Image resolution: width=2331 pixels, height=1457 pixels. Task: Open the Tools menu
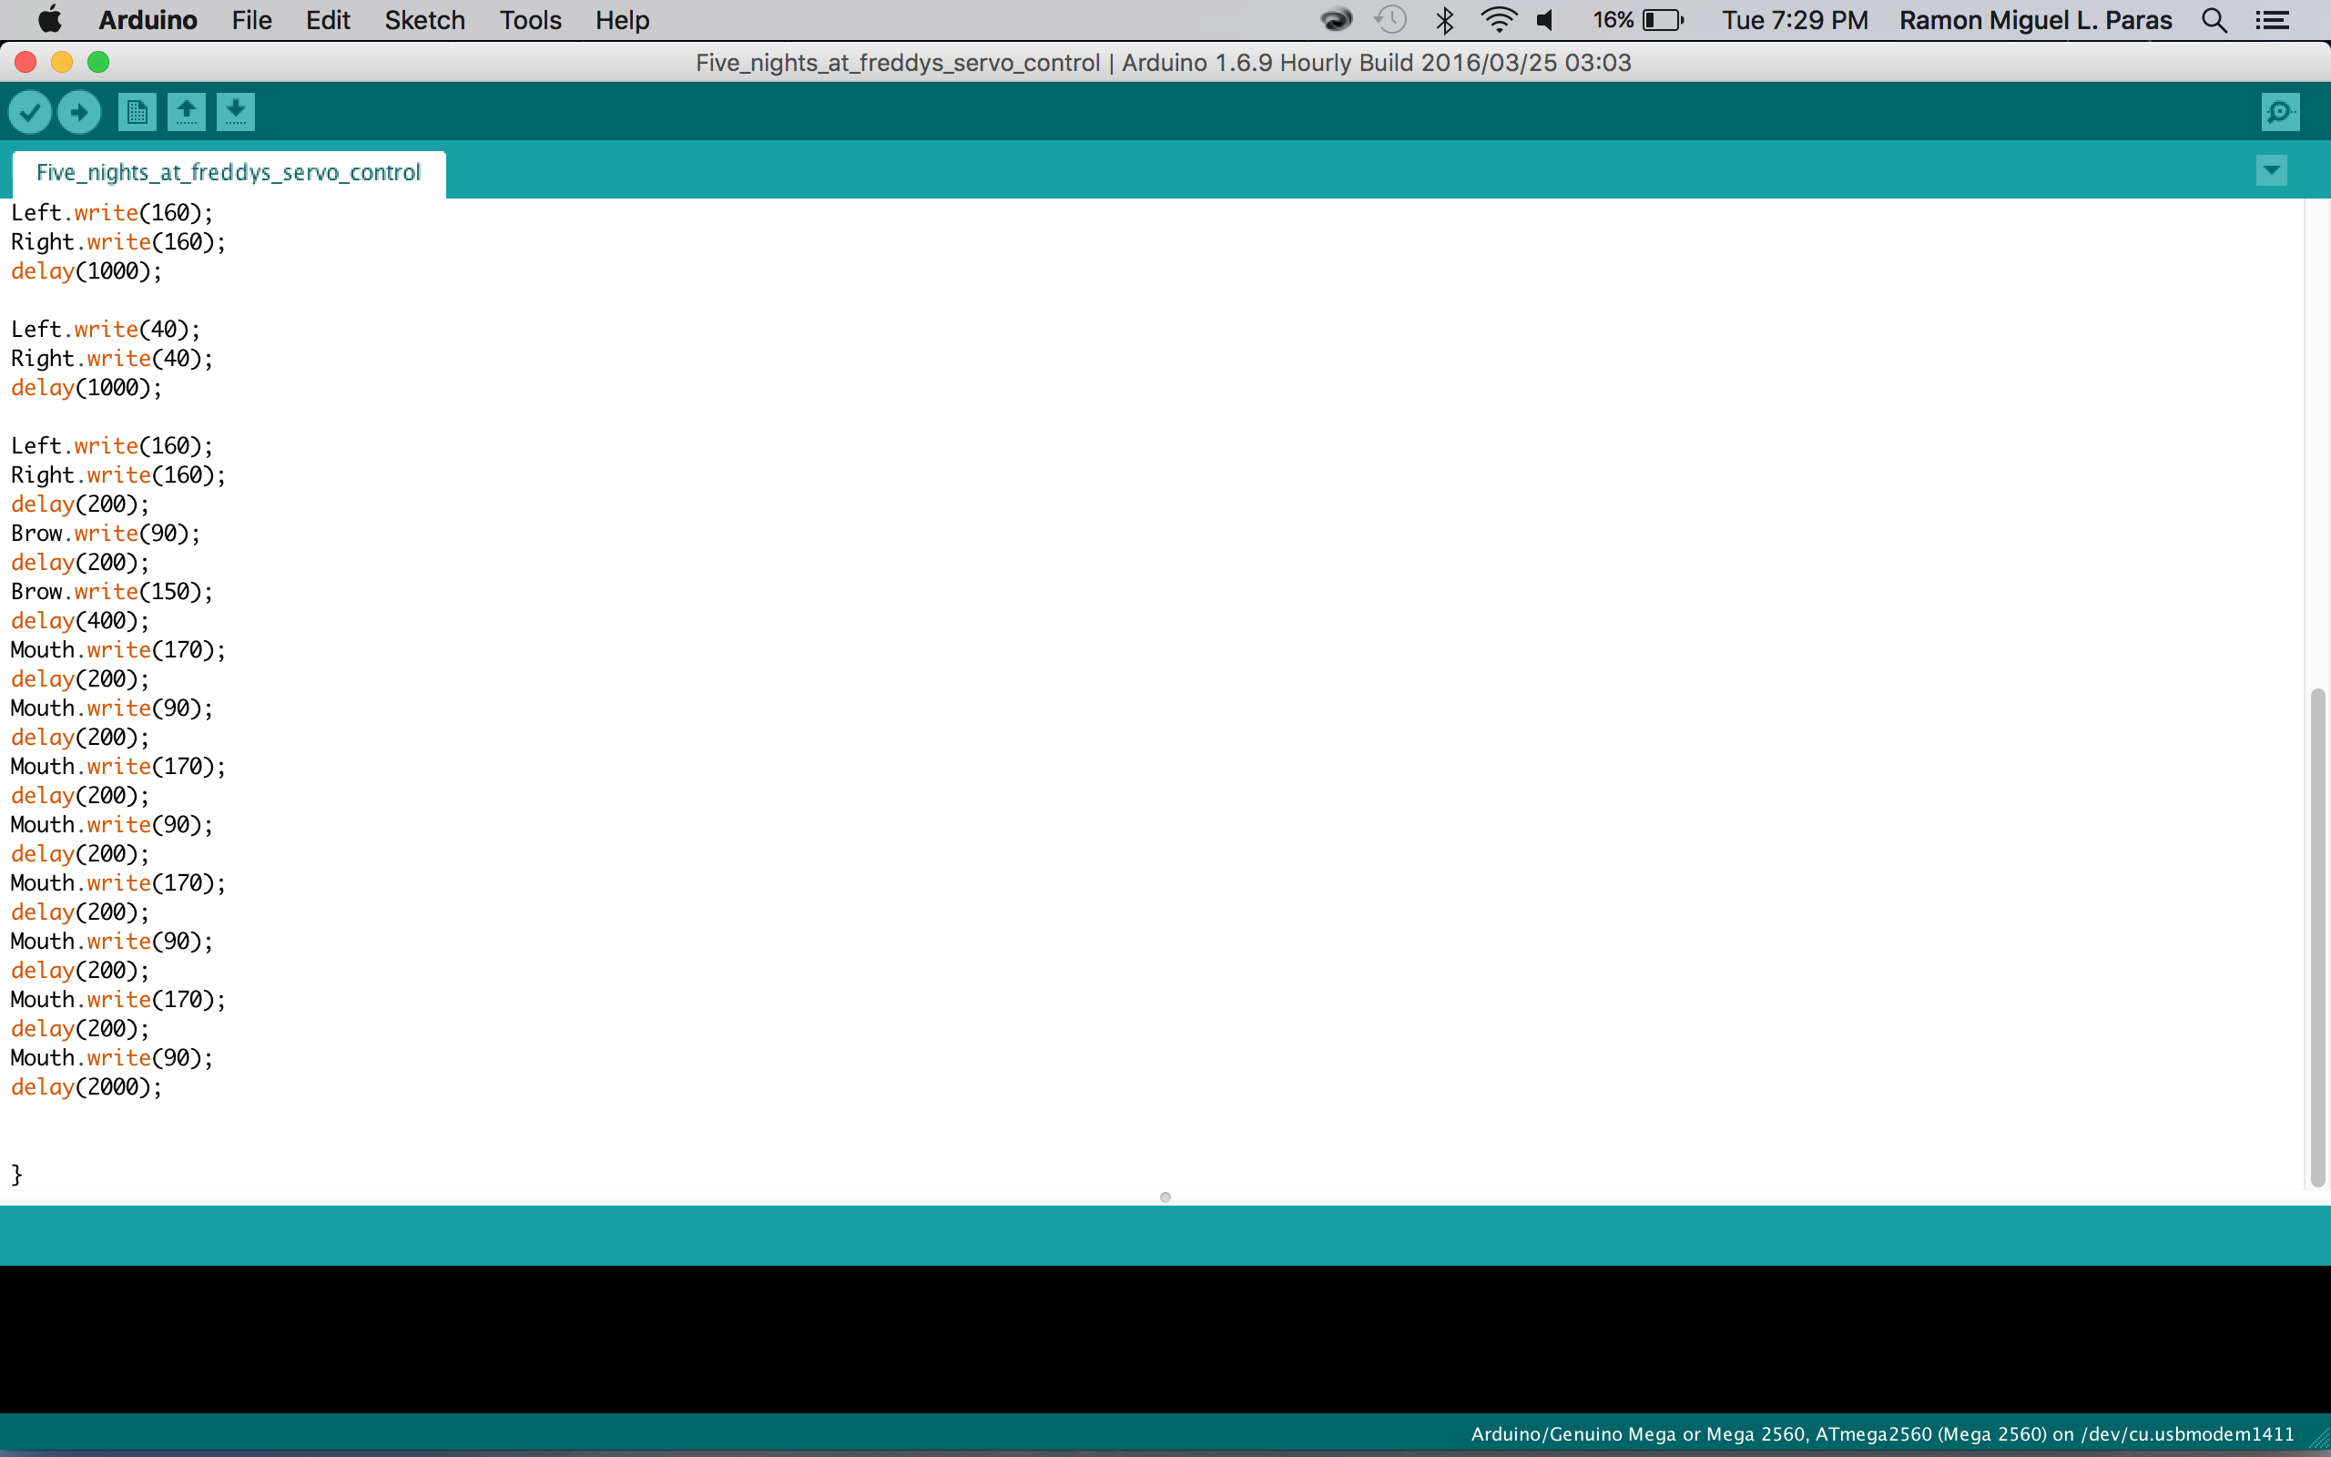click(530, 19)
